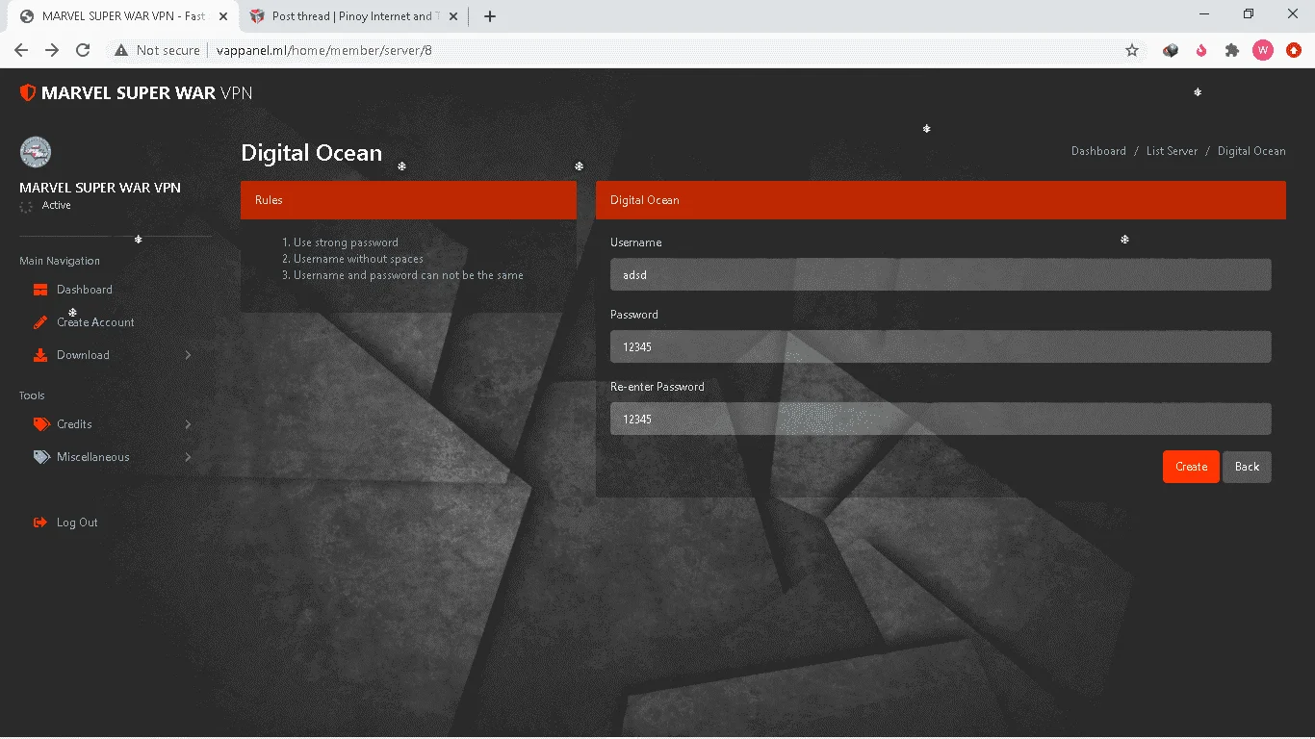Click the cube extension icon in the toolbar
The image size is (1315, 739).
(x=1171, y=50)
